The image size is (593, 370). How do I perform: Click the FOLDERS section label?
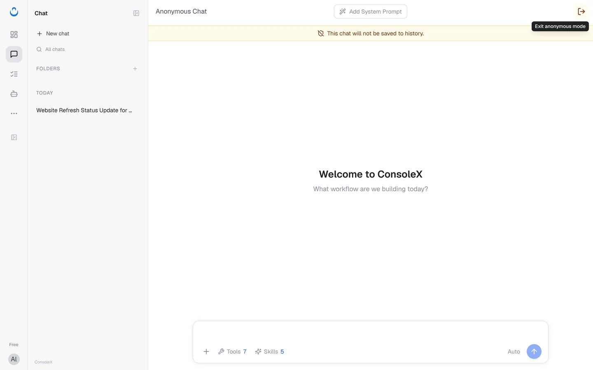click(48, 69)
